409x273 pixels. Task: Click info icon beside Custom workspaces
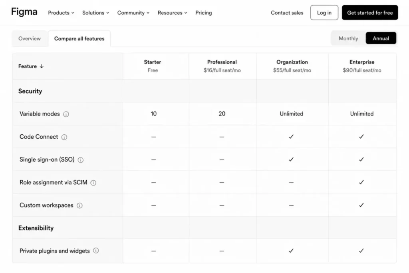pyautogui.click(x=79, y=205)
